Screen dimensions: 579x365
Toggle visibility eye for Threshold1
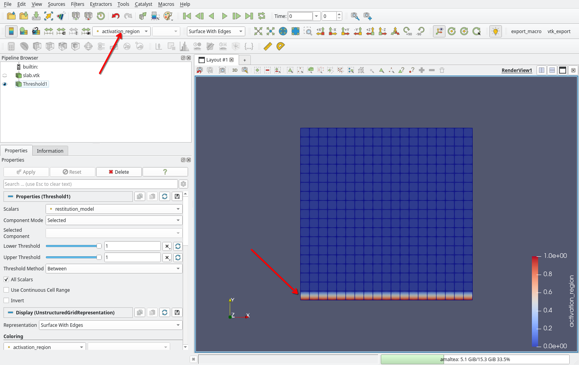pyautogui.click(x=5, y=84)
